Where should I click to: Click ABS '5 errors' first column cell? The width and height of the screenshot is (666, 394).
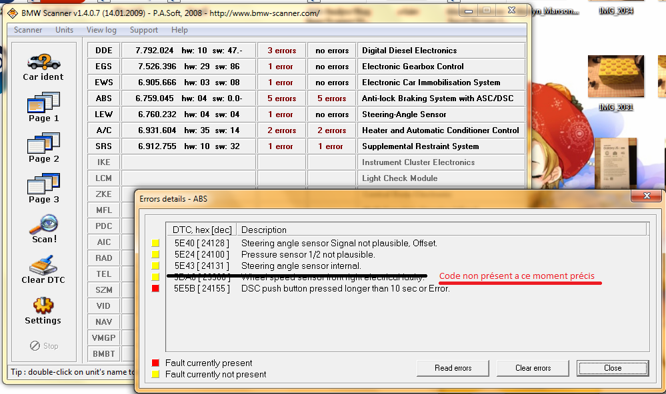pos(281,98)
